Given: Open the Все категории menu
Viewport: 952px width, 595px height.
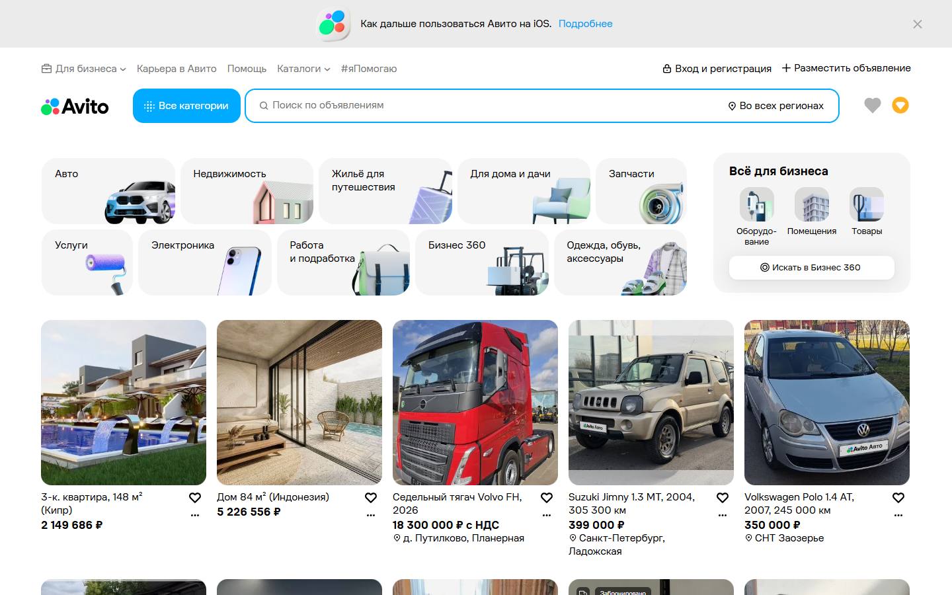Looking at the screenshot, I should coord(186,106).
